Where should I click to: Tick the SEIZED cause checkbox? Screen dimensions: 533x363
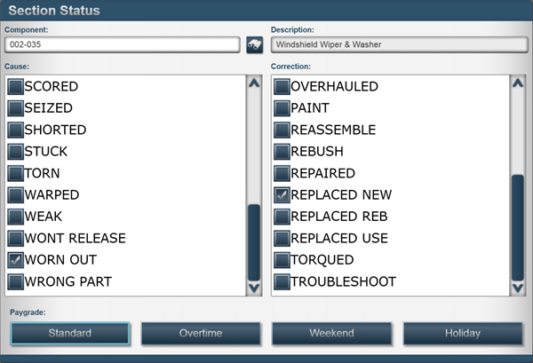click(16, 108)
